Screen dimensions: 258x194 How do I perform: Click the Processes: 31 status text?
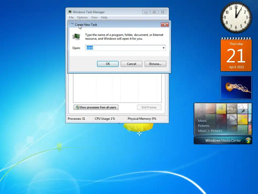(76, 119)
